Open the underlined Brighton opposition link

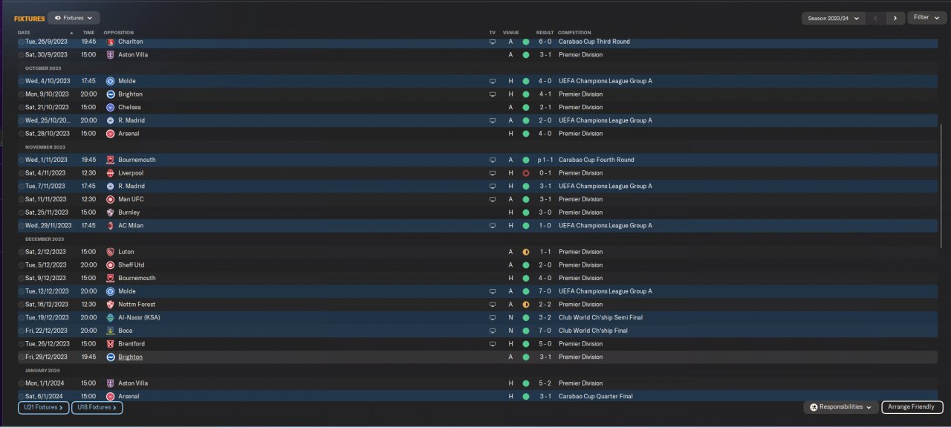[130, 357]
